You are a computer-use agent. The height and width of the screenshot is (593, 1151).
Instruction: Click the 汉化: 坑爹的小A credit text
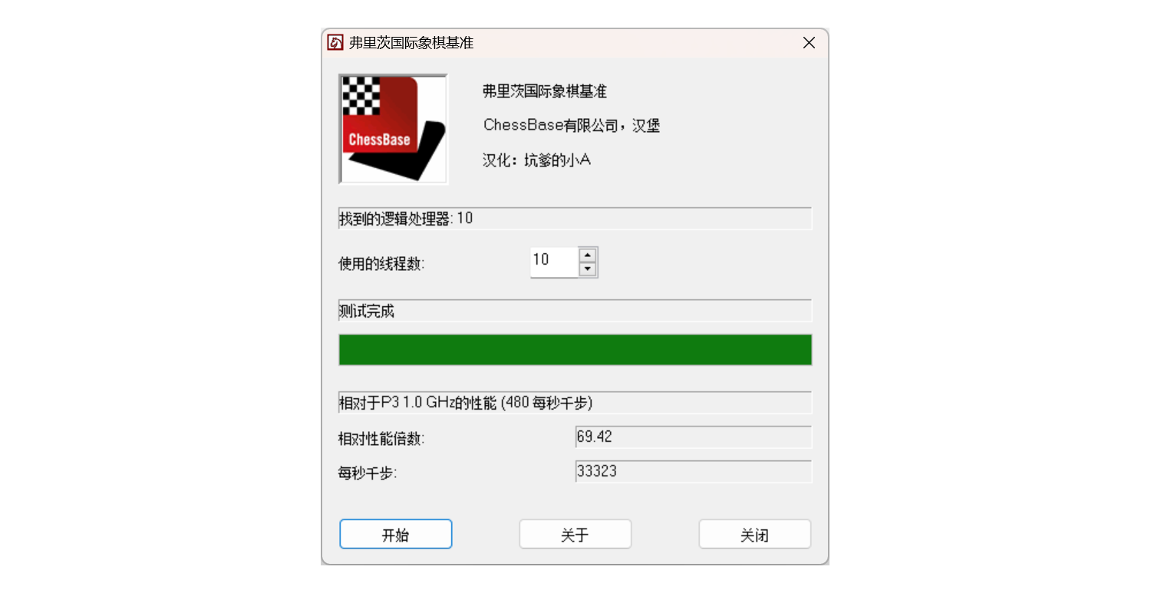click(536, 160)
